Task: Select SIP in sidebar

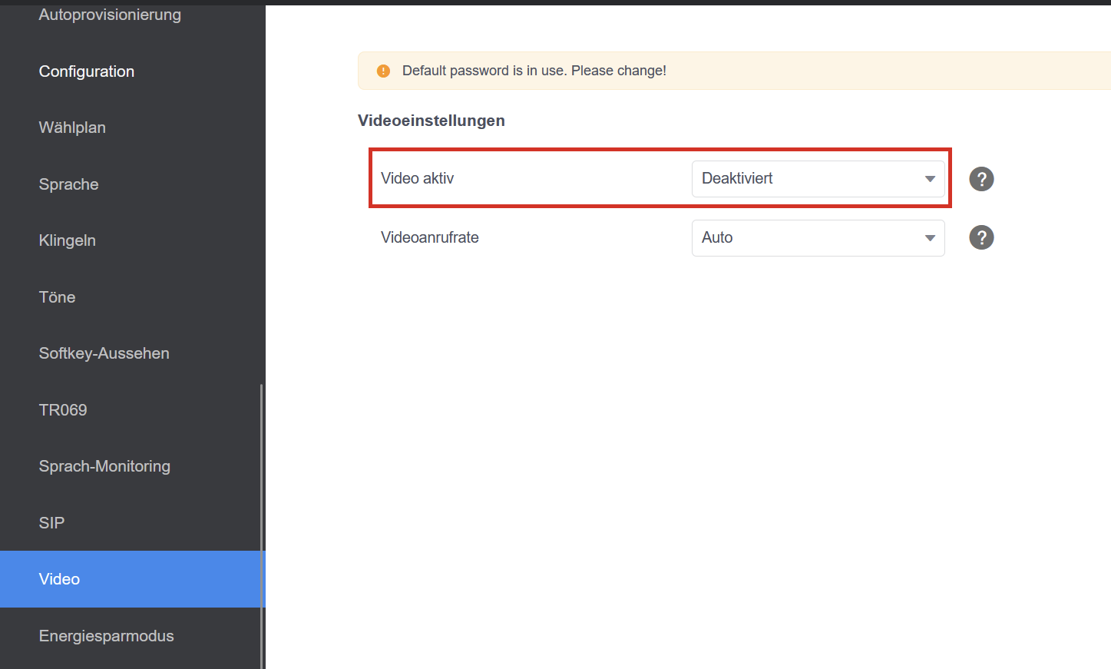Action: 51,523
